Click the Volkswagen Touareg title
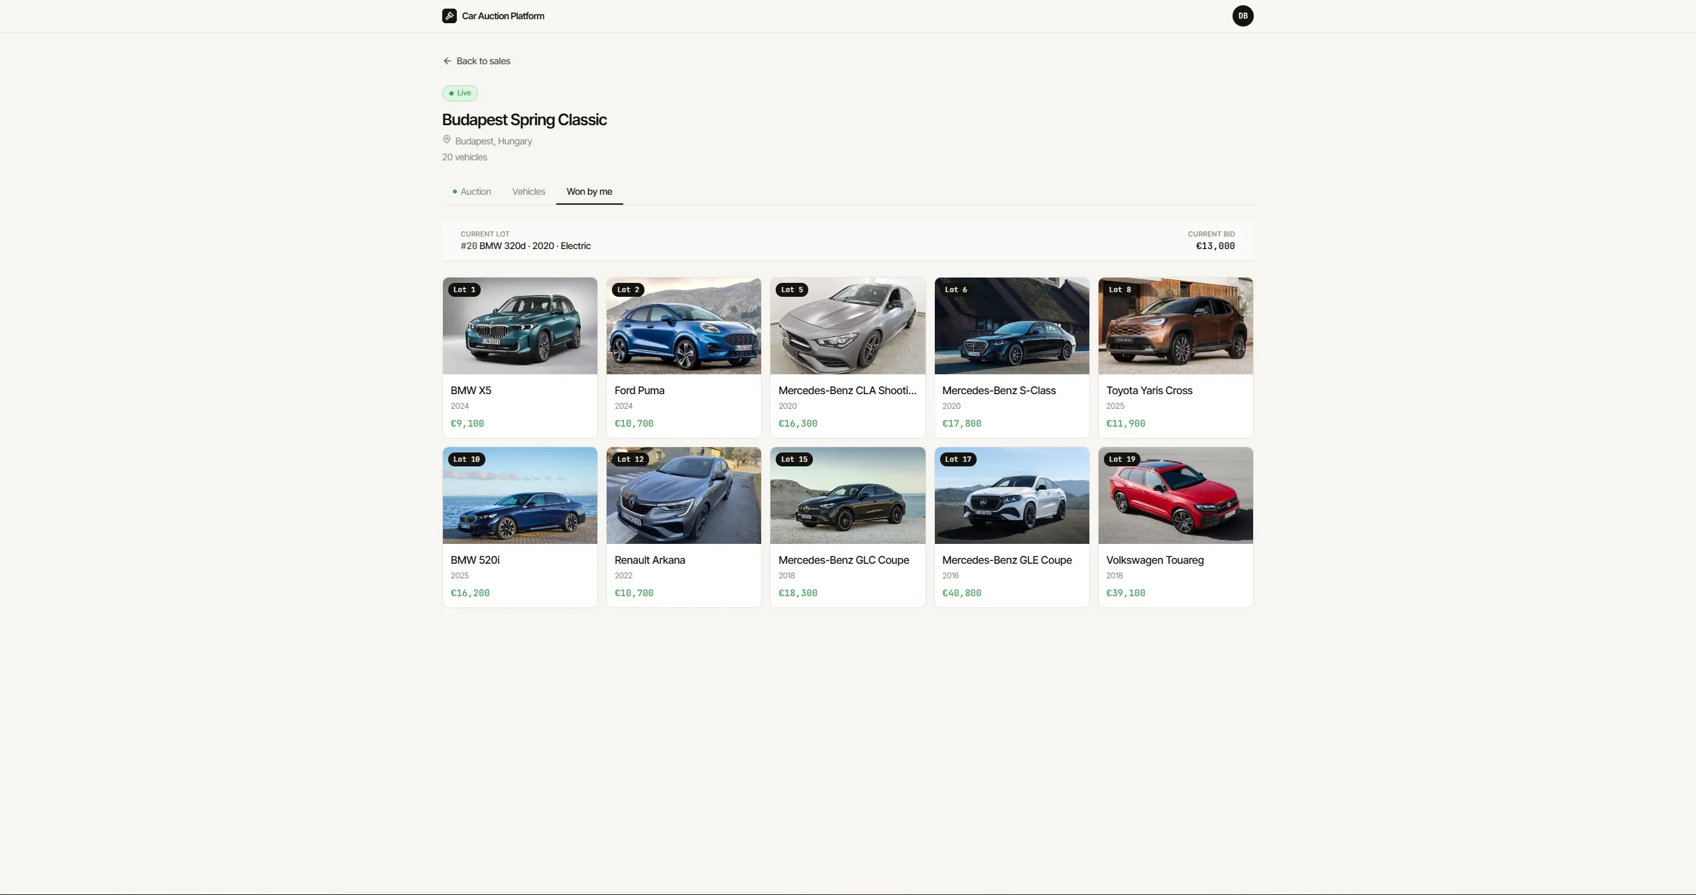This screenshot has width=1696, height=895. [x=1155, y=560]
